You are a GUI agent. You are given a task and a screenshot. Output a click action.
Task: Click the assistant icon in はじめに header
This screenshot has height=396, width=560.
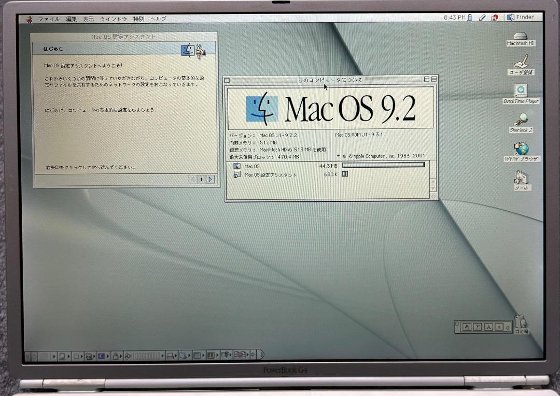pyautogui.click(x=193, y=50)
